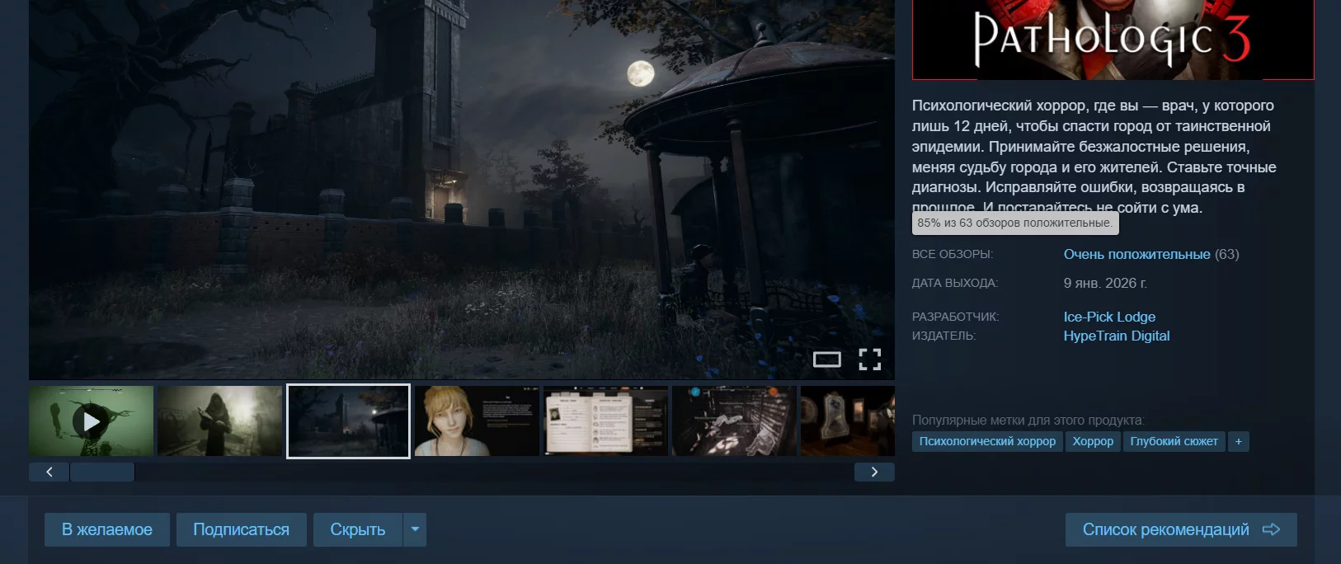This screenshot has height=564, width=1341.
Task: Open Очень положительные reviews link
Action: (1136, 254)
